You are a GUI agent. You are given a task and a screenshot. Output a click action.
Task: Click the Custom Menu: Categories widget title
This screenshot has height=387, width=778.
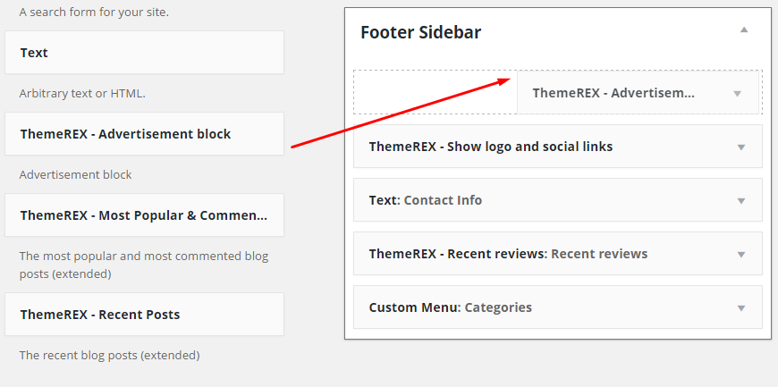pos(450,307)
